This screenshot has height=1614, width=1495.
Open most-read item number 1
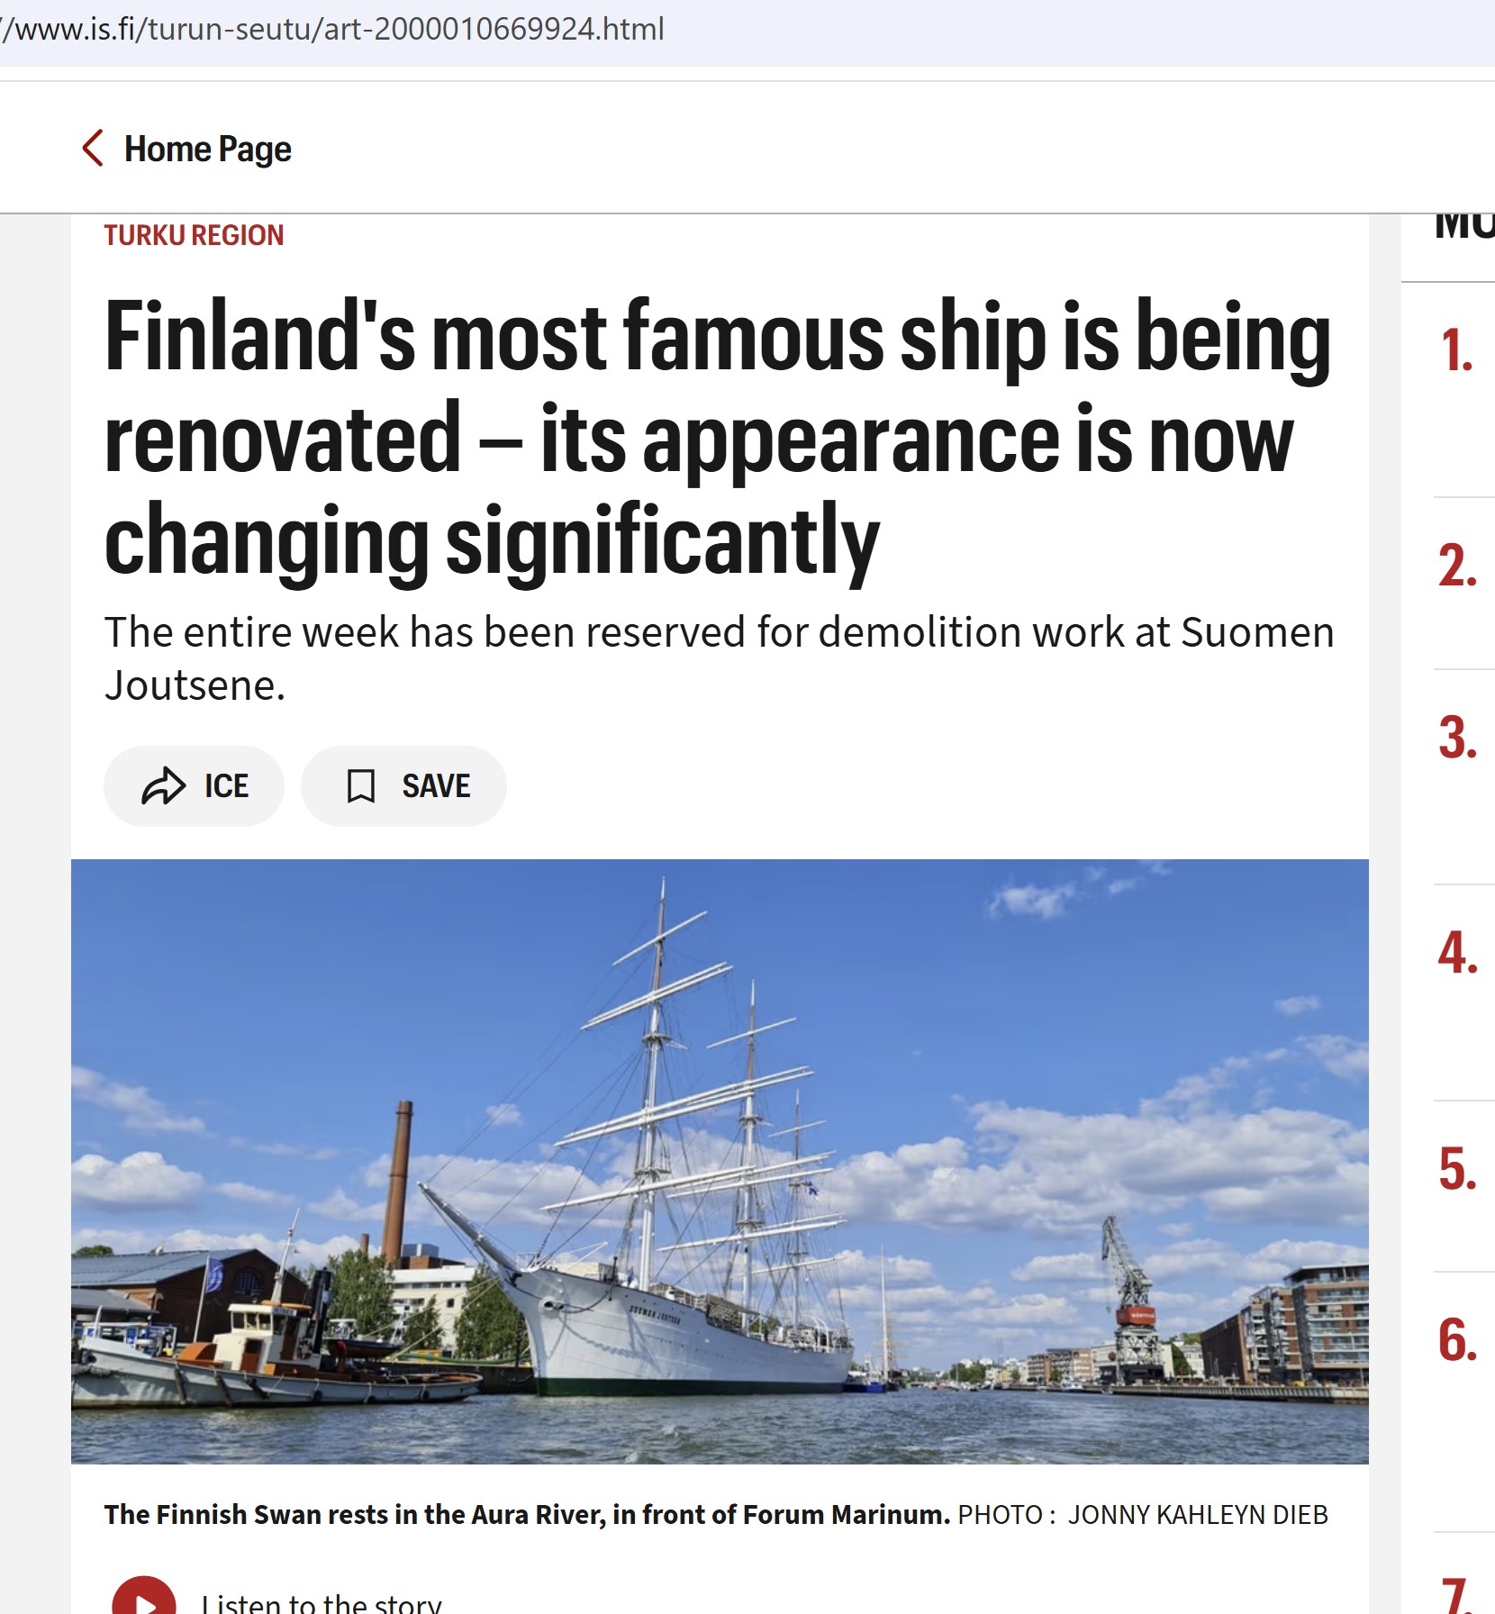click(1456, 350)
